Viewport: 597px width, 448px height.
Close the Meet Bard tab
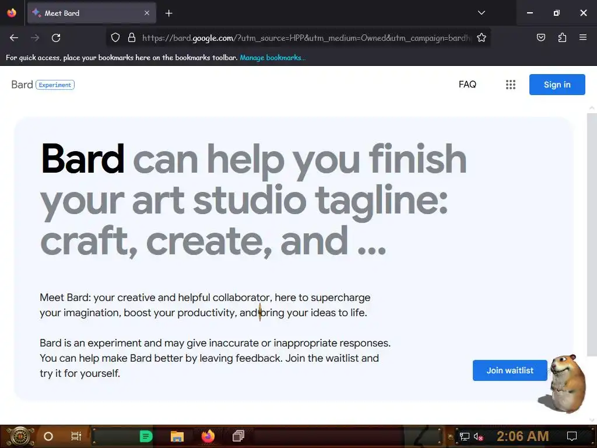[x=147, y=13]
